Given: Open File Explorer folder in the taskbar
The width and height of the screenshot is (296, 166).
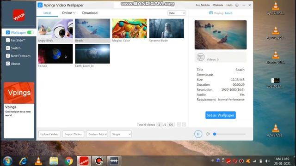Looking at the screenshot, I should (54, 161).
